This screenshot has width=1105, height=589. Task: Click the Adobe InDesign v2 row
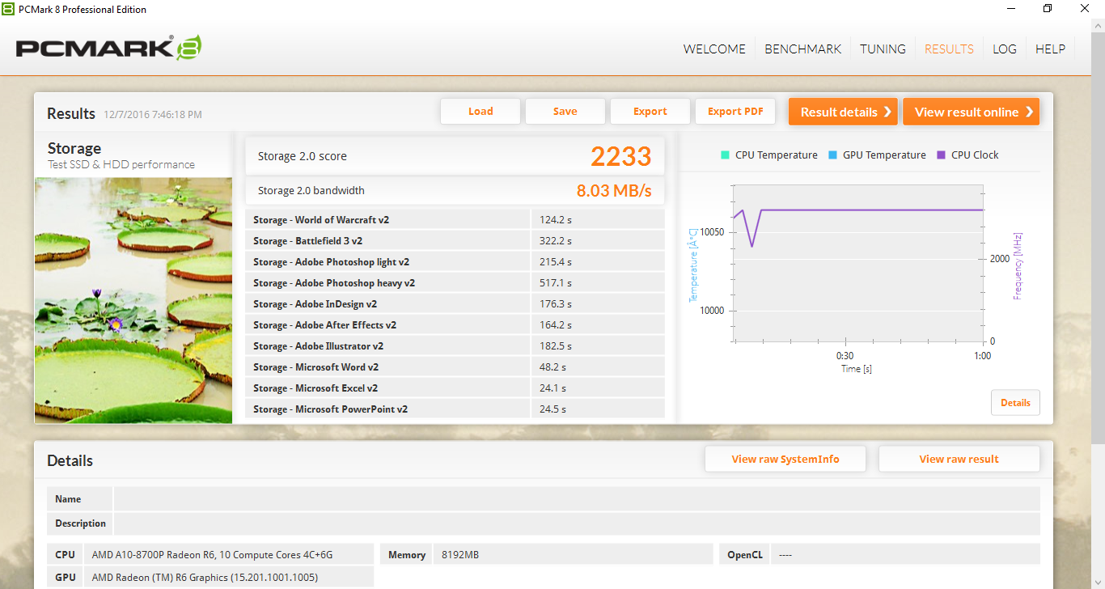point(455,303)
